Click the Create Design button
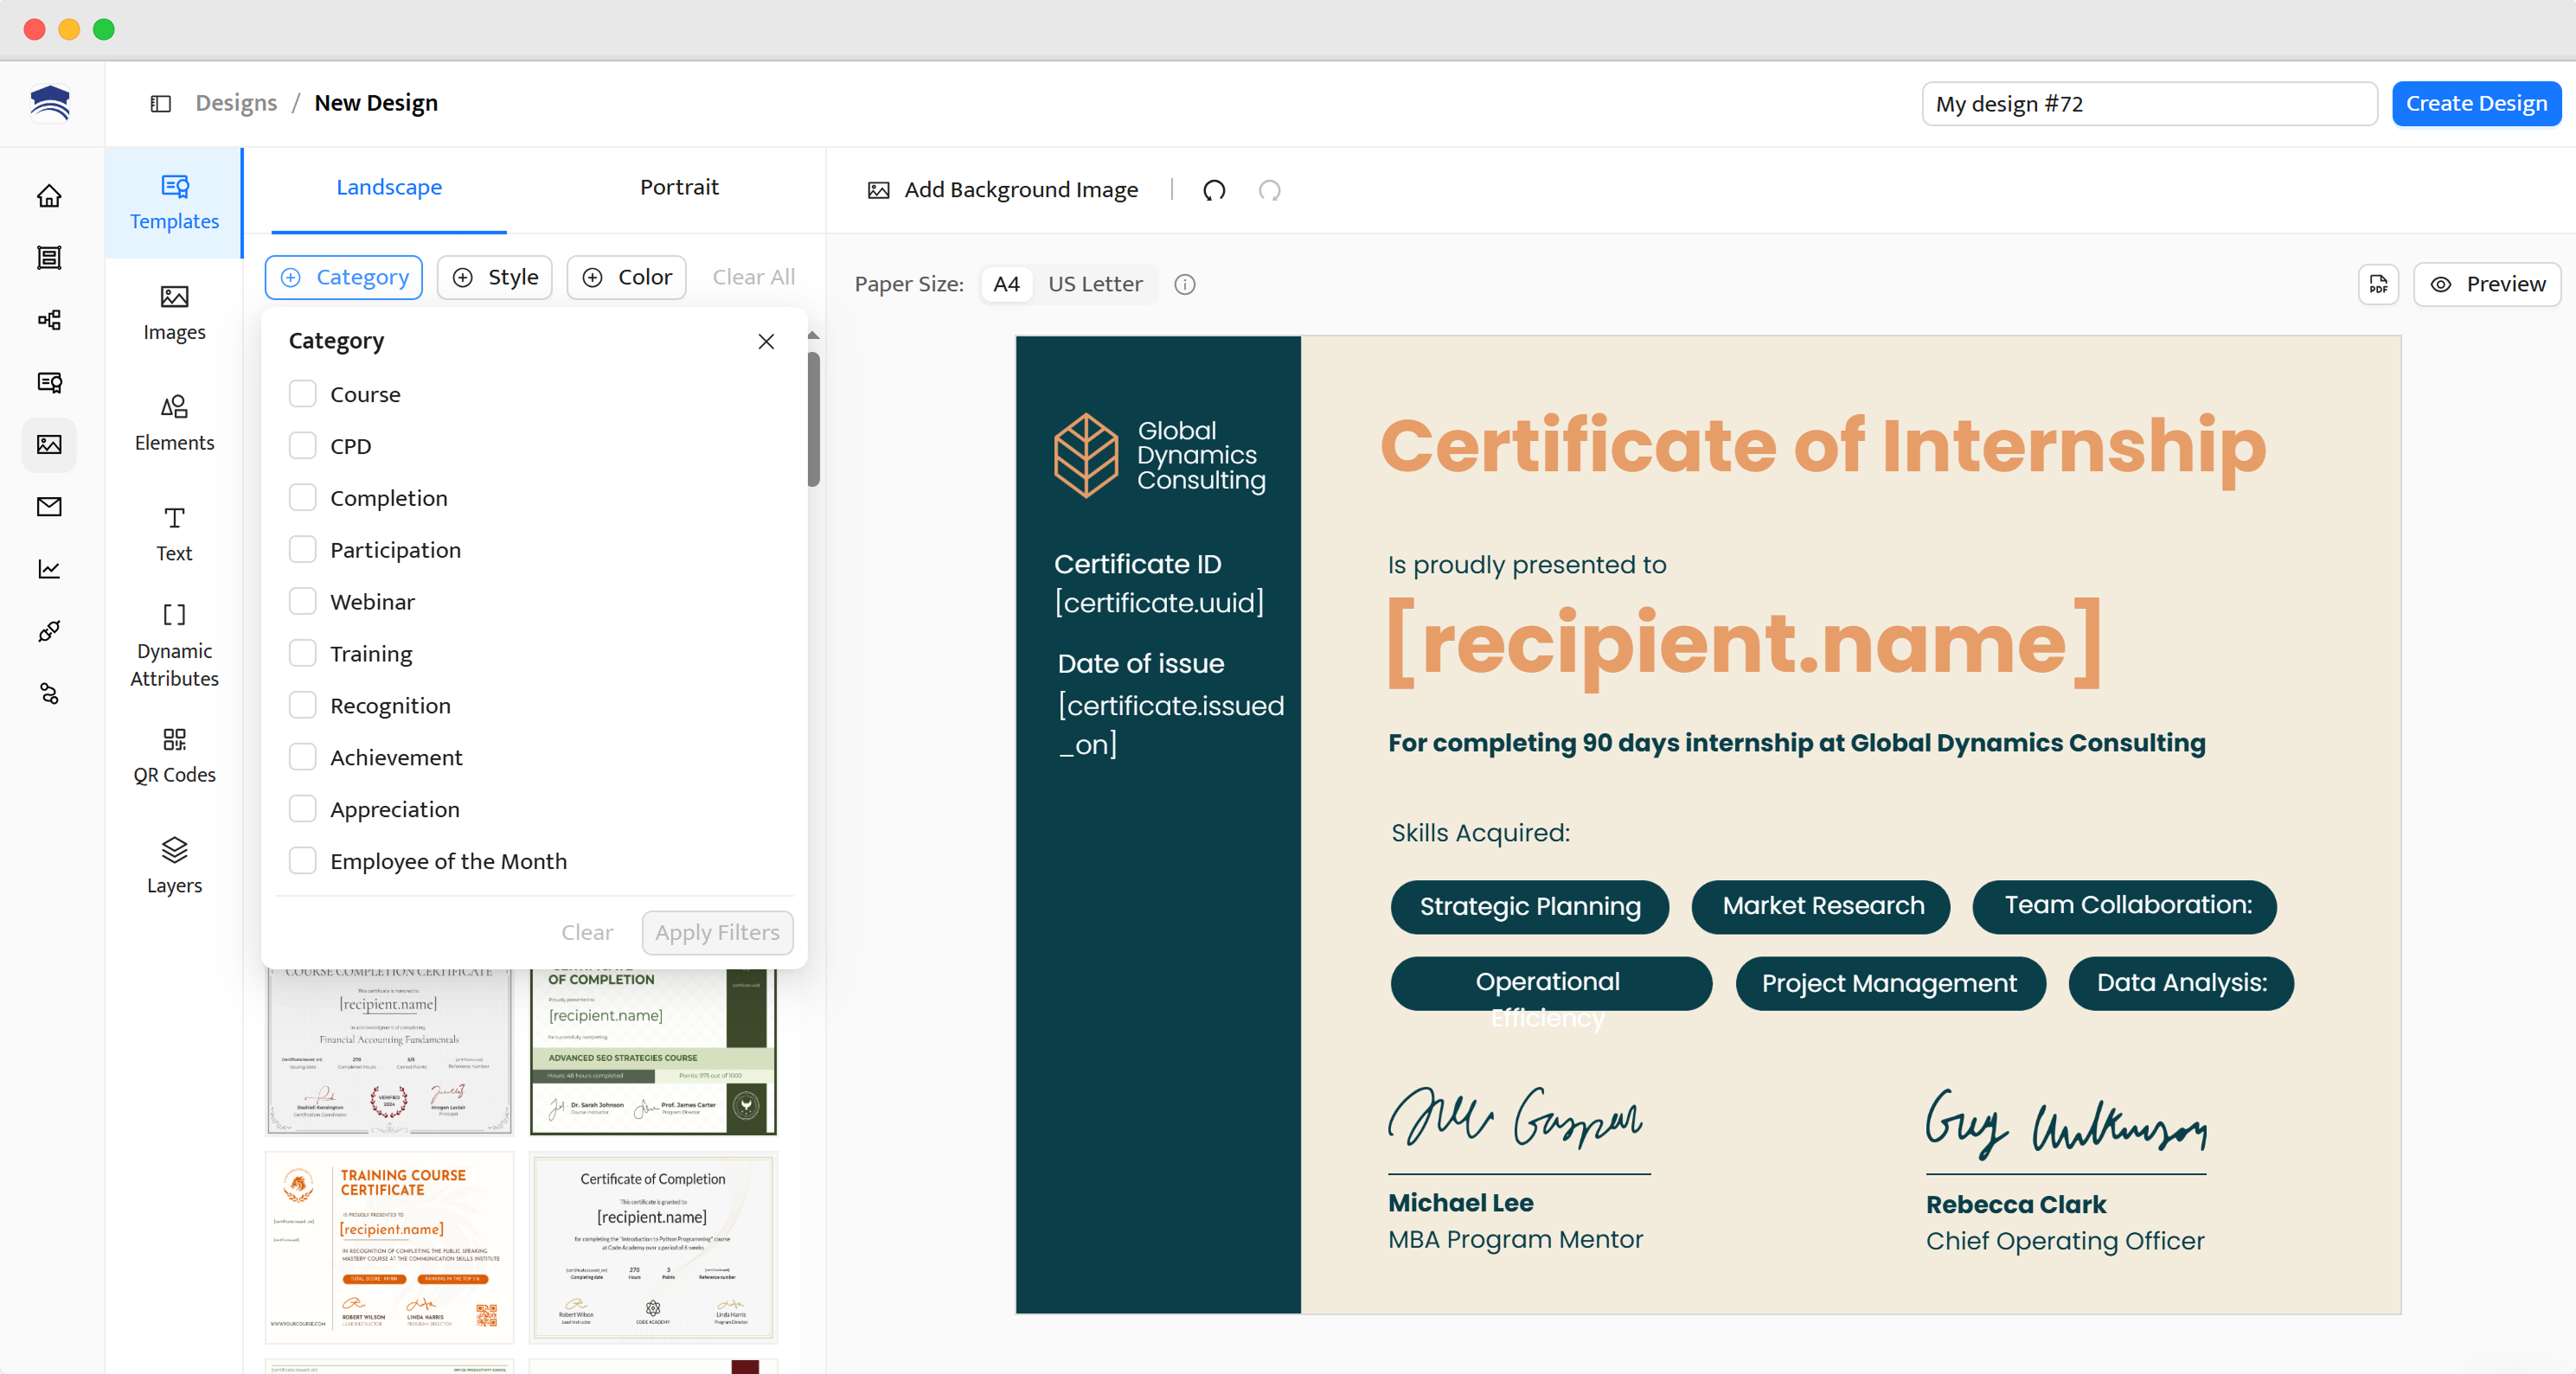 tap(2476, 103)
